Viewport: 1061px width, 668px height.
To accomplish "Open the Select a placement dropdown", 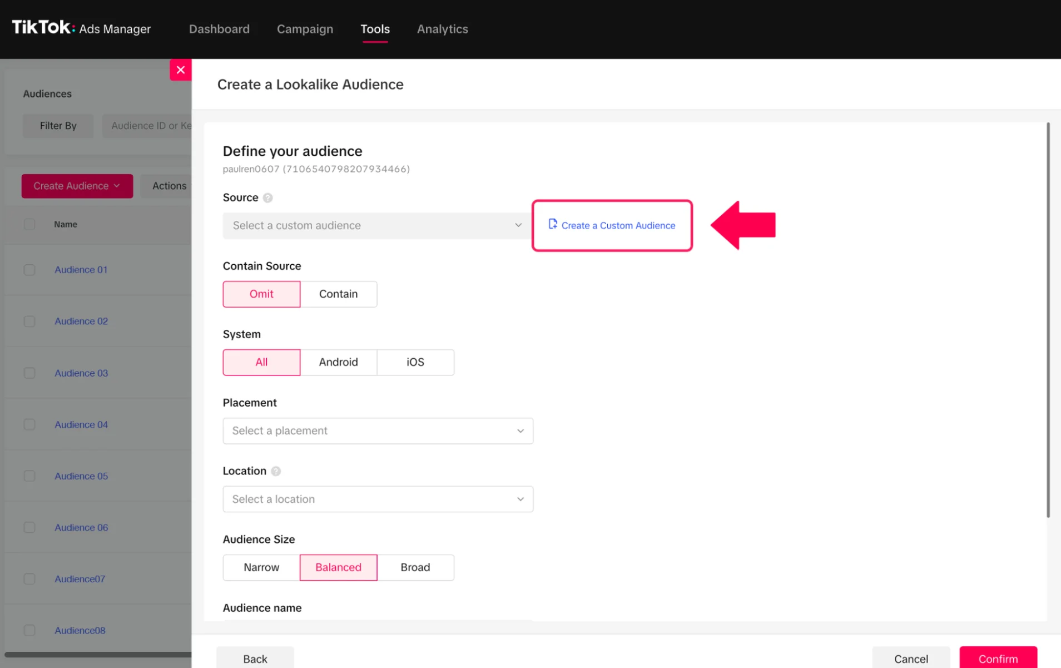I will pos(378,431).
